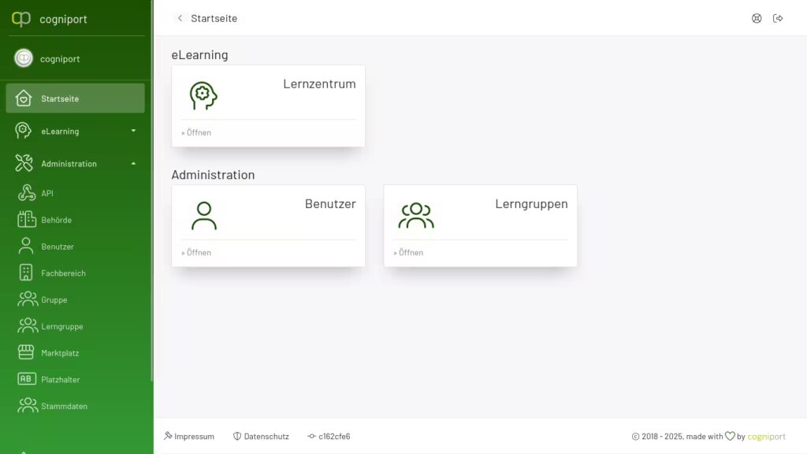Click the cogniport user avatar
Image resolution: width=807 pixels, height=454 pixels.
coord(24,58)
